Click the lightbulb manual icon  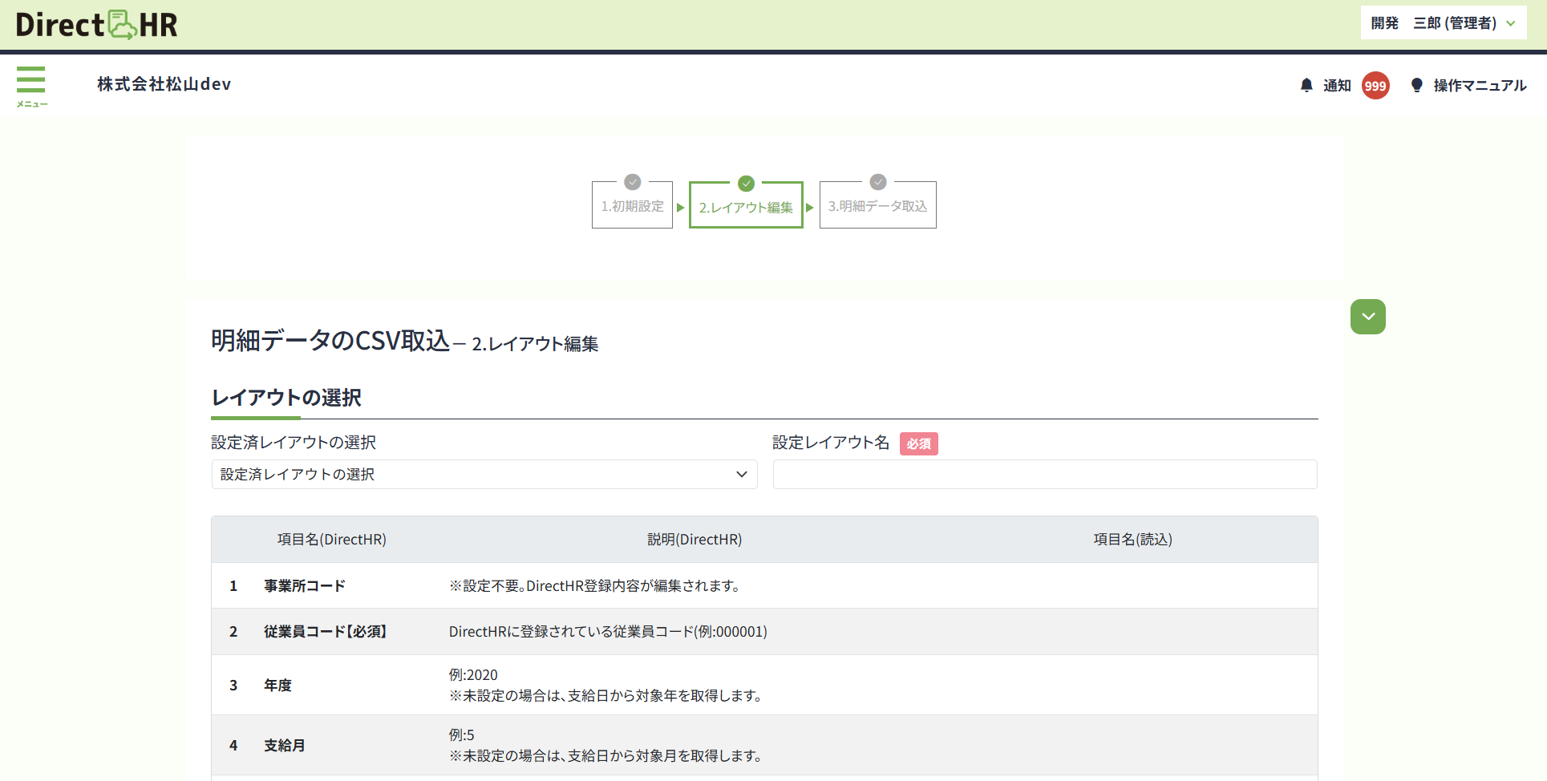pos(1416,85)
